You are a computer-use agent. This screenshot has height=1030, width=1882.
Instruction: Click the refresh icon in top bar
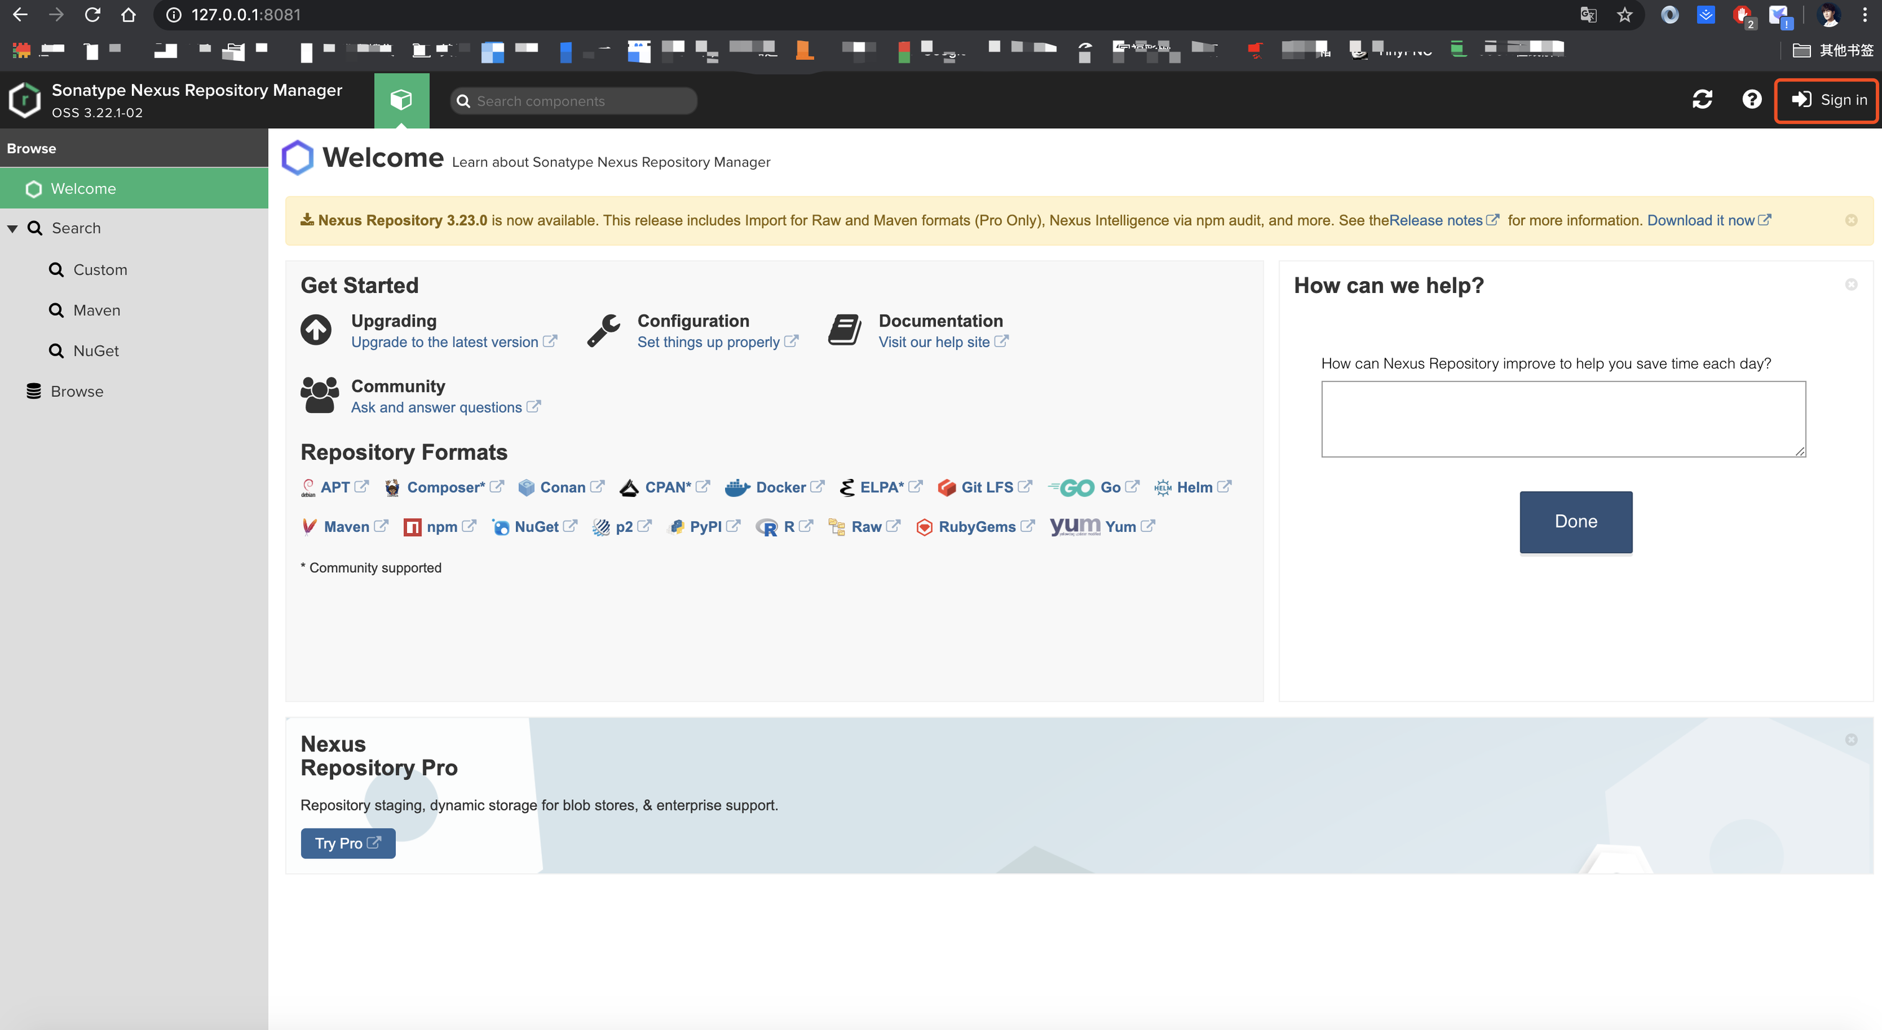[x=1702, y=100]
